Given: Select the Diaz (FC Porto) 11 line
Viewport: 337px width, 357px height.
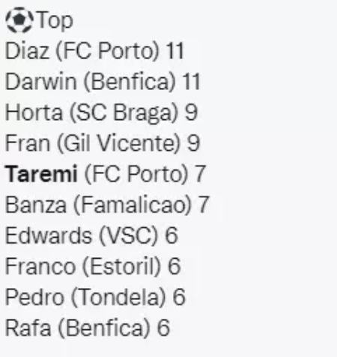Looking at the screenshot, I should [x=94, y=51].
